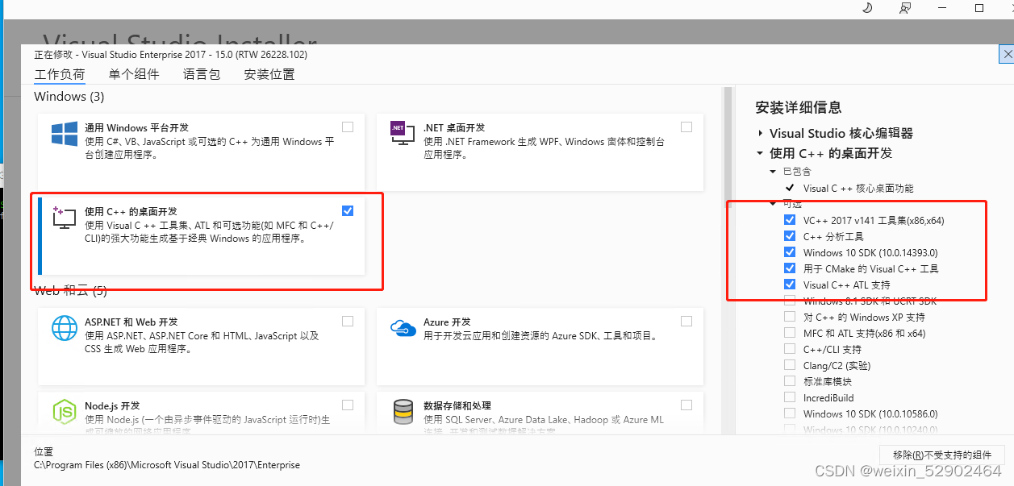1014x486 pixels.
Task: Collapse 使用 C++ 的桌面开发 in installation details
Action: [760, 153]
